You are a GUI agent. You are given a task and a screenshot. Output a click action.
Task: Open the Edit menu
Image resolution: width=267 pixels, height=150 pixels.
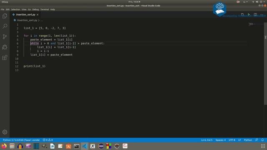click(x=8, y=9)
